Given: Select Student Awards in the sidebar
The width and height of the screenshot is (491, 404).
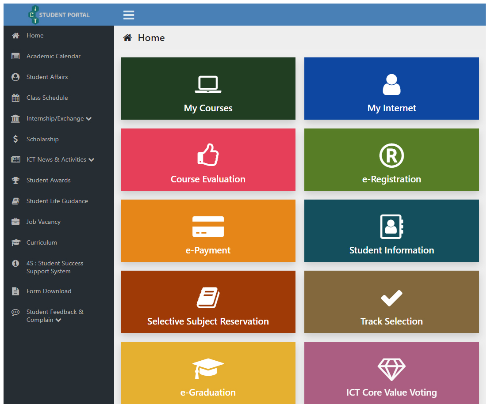Looking at the screenshot, I should (49, 180).
